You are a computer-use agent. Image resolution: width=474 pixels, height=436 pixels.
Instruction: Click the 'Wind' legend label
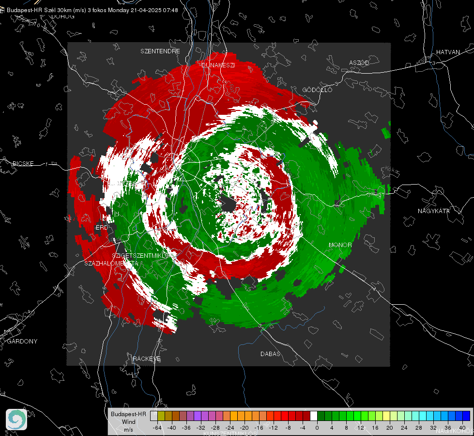pyautogui.click(x=128, y=422)
